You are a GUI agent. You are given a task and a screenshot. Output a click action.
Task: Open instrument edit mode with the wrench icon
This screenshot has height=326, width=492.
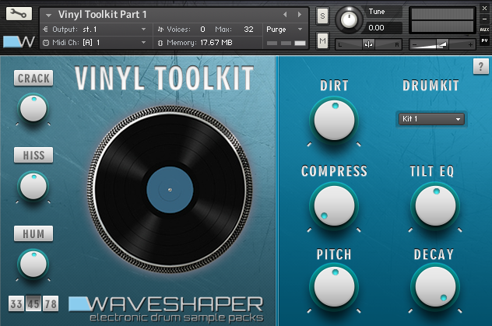coord(19,14)
